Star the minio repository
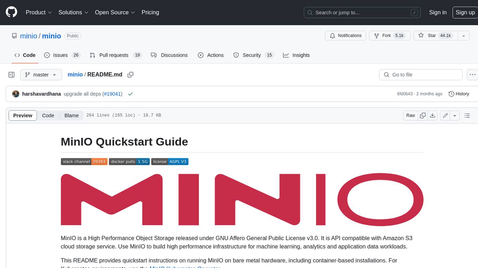 click(x=435, y=36)
